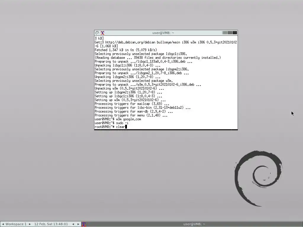Switch to previous workspace with left arrow
The height and width of the screenshot is (227, 303).
point(3,224)
